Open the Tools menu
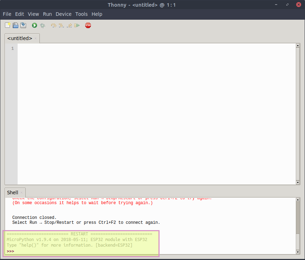Screen dimensions: 305x260 [x=81, y=14]
